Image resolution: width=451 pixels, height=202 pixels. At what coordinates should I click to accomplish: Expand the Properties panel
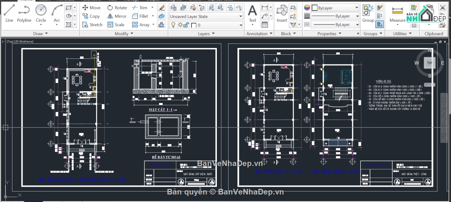pos(329,34)
